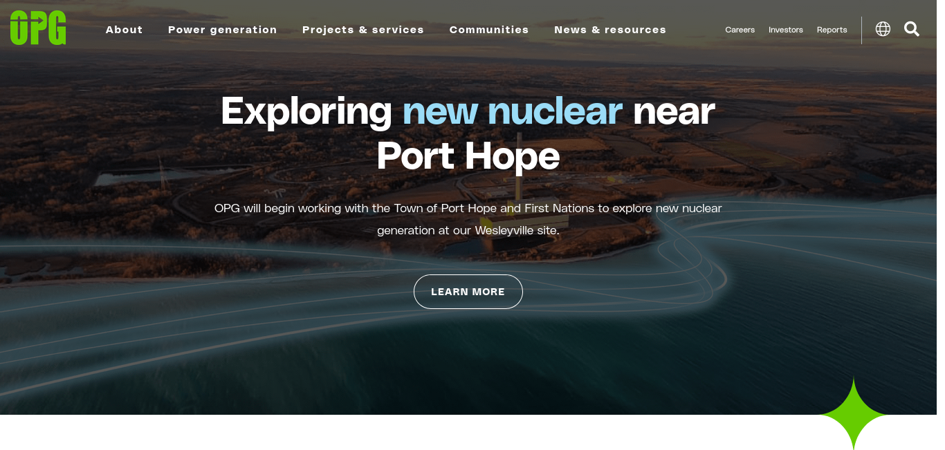The image size is (945, 450).
Task: Click the "Wesleyville site" text in description
Action: pos(517,230)
